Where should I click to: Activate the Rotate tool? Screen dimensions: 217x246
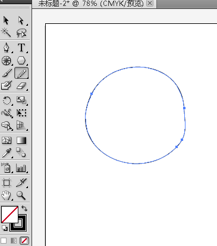click(x=7, y=100)
